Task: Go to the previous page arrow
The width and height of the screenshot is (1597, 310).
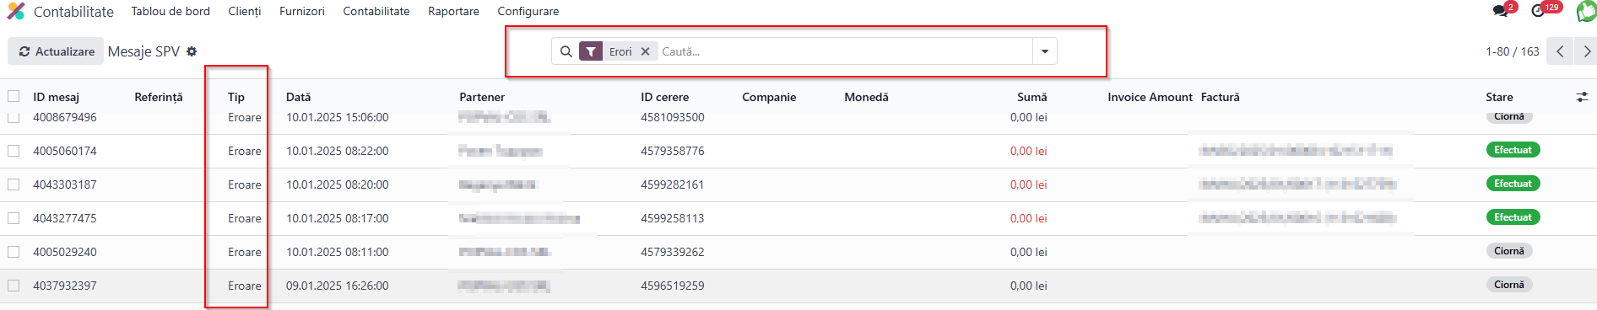Action: click(1560, 51)
